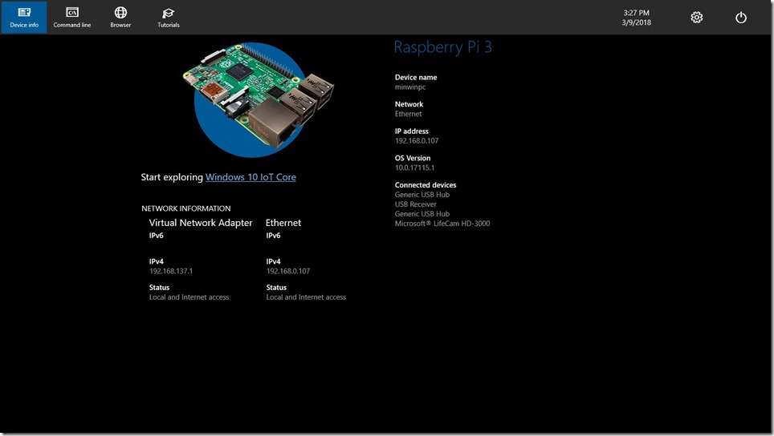The height and width of the screenshot is (436, 774).
Task: Open settings via the gear icon
Action: click(x=696, y=18)
